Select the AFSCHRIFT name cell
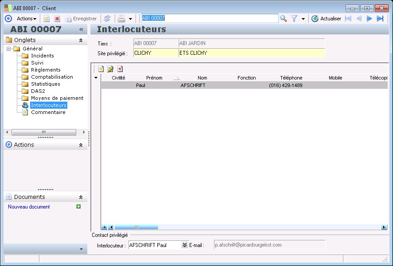 pos(193,85)
